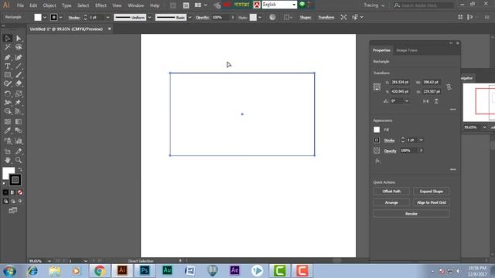Toggle Draw Normal mode
Viewport: 495px width, 278px height.
coord(5,201)
